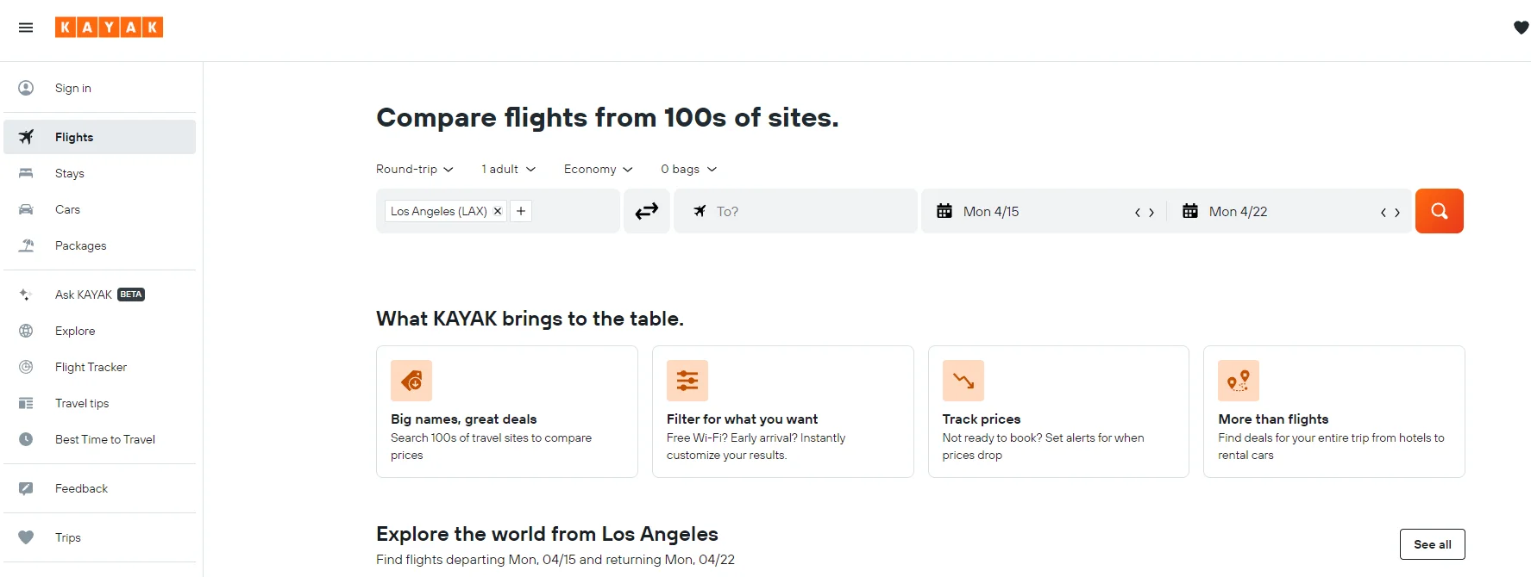Click the Trips link text

coord(68,537)
